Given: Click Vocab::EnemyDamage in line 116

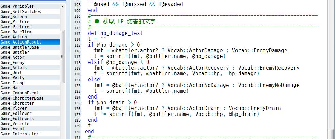Looking at the screenshot, I should (x=260, y=51).
